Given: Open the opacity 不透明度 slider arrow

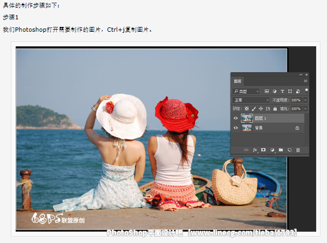Looking at the screenshot, I should point(305,100).
